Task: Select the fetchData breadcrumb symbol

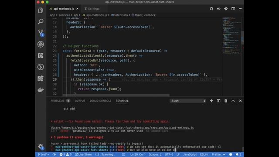Action: pos(119,15)
